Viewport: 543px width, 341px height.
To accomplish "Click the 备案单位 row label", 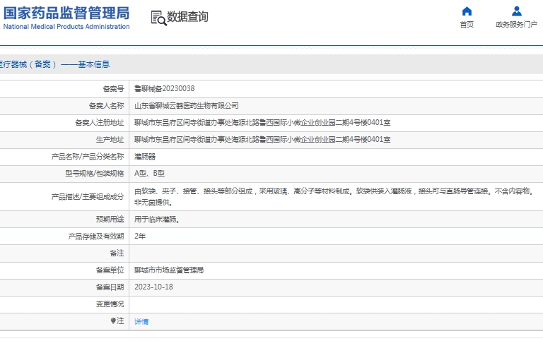I will [x=110, y=270].
